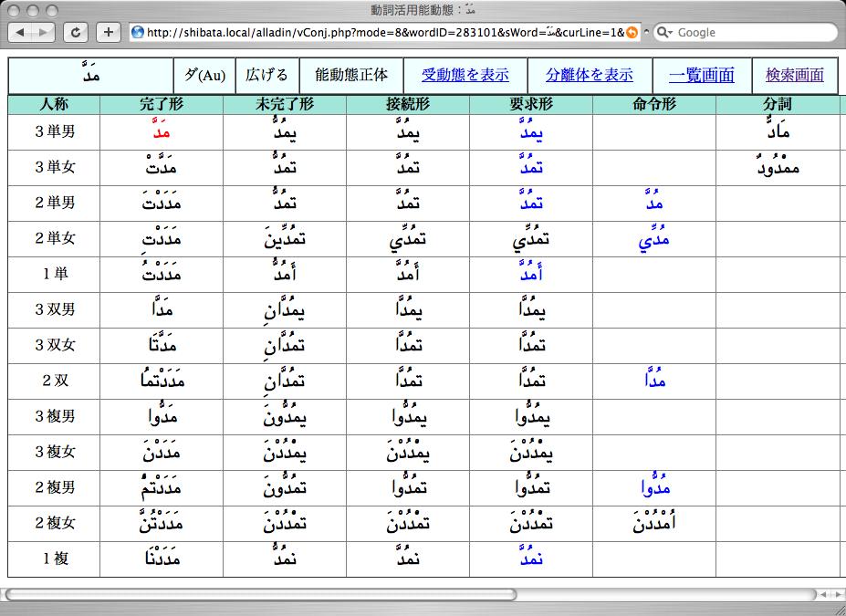846x616 pixels.
Task: Click the 分詞 word in the 3 単女 row
Action: 778,165
